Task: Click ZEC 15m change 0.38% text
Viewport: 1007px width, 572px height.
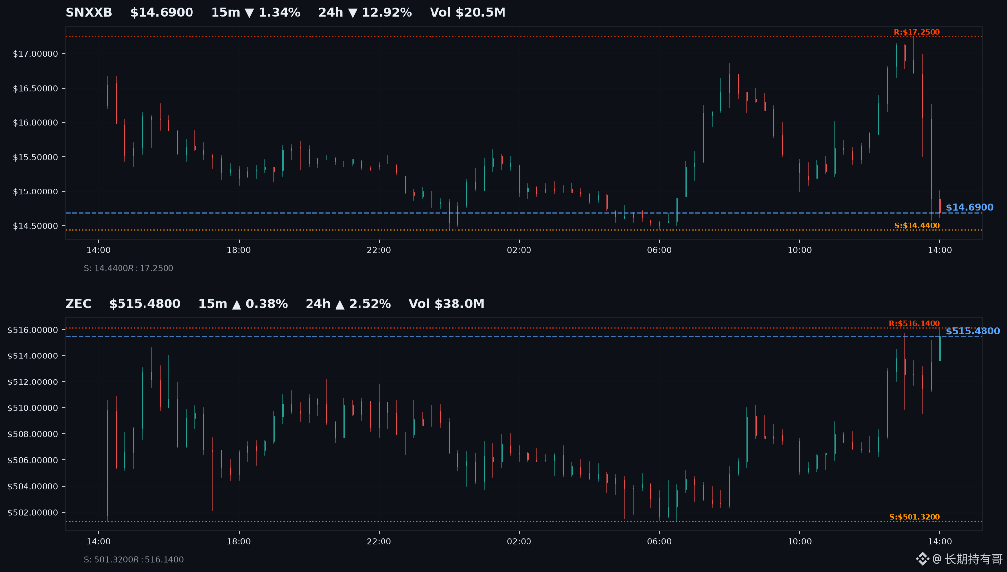Action: tap(243, 304)
